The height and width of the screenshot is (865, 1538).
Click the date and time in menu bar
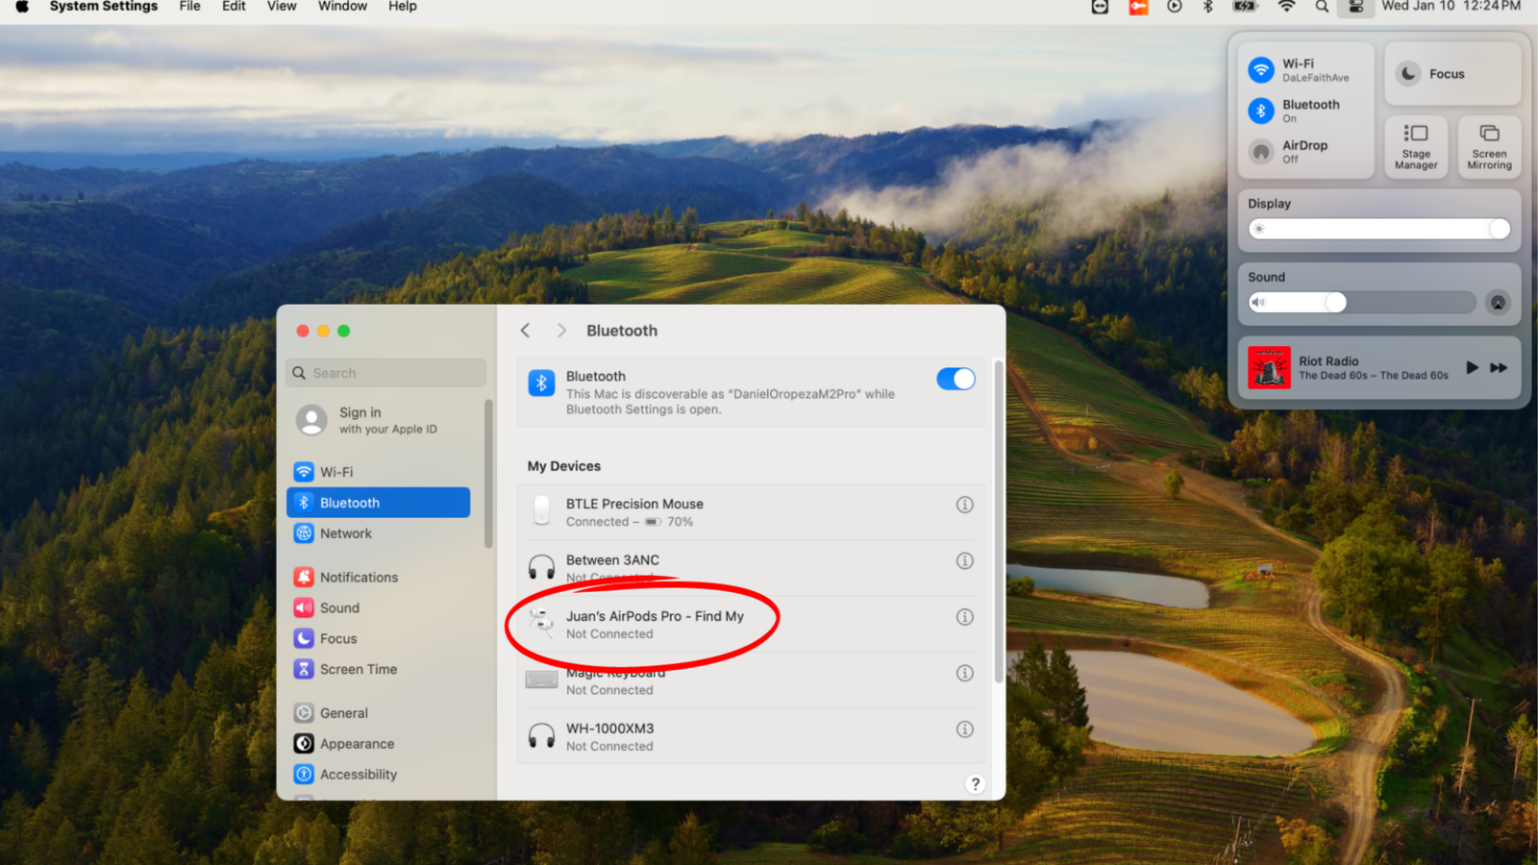(x=1451, y=7)
